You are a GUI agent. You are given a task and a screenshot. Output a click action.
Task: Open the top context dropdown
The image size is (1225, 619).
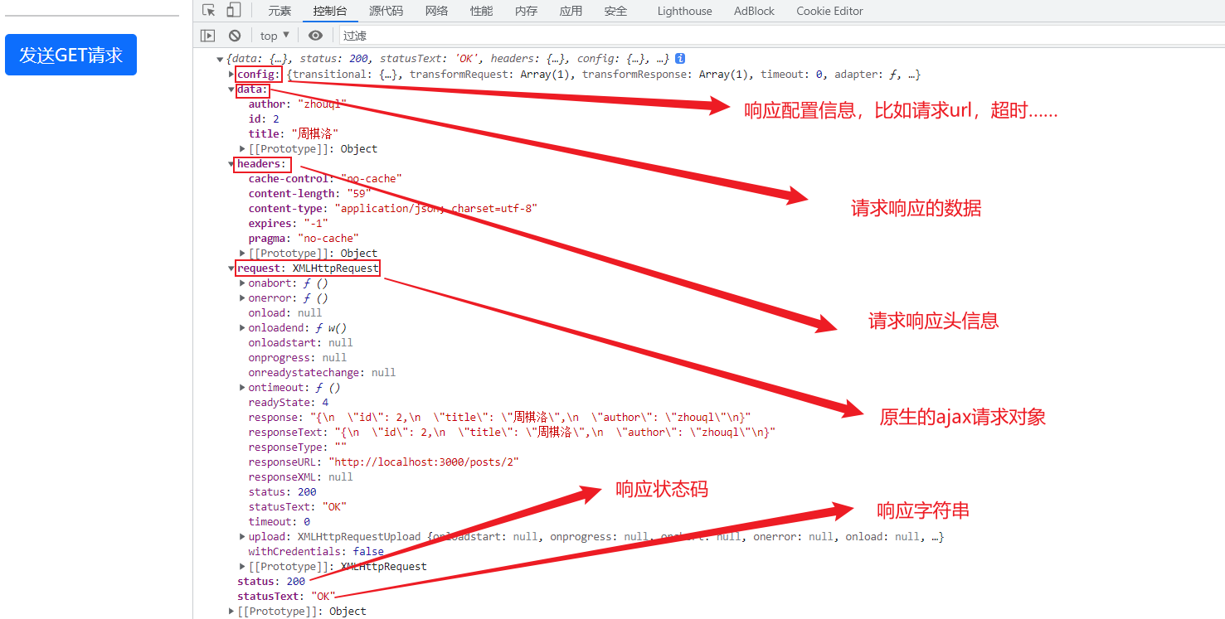pyautogui.click(x=275, y=36)
